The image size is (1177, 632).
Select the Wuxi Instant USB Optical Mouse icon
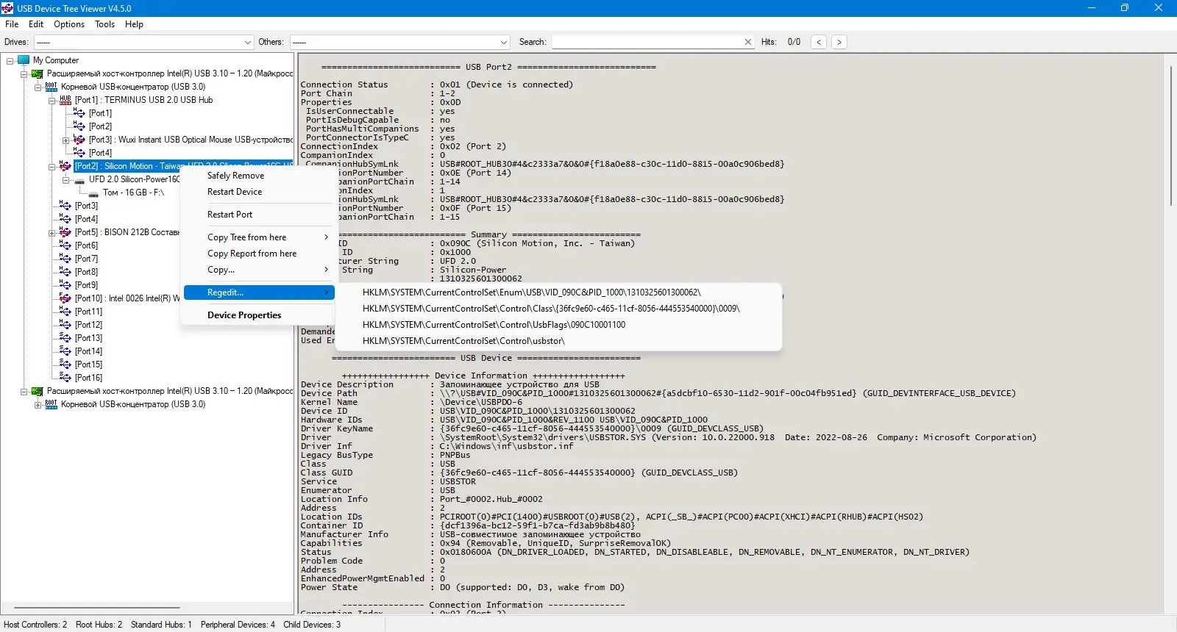click(x=79, y=140)
